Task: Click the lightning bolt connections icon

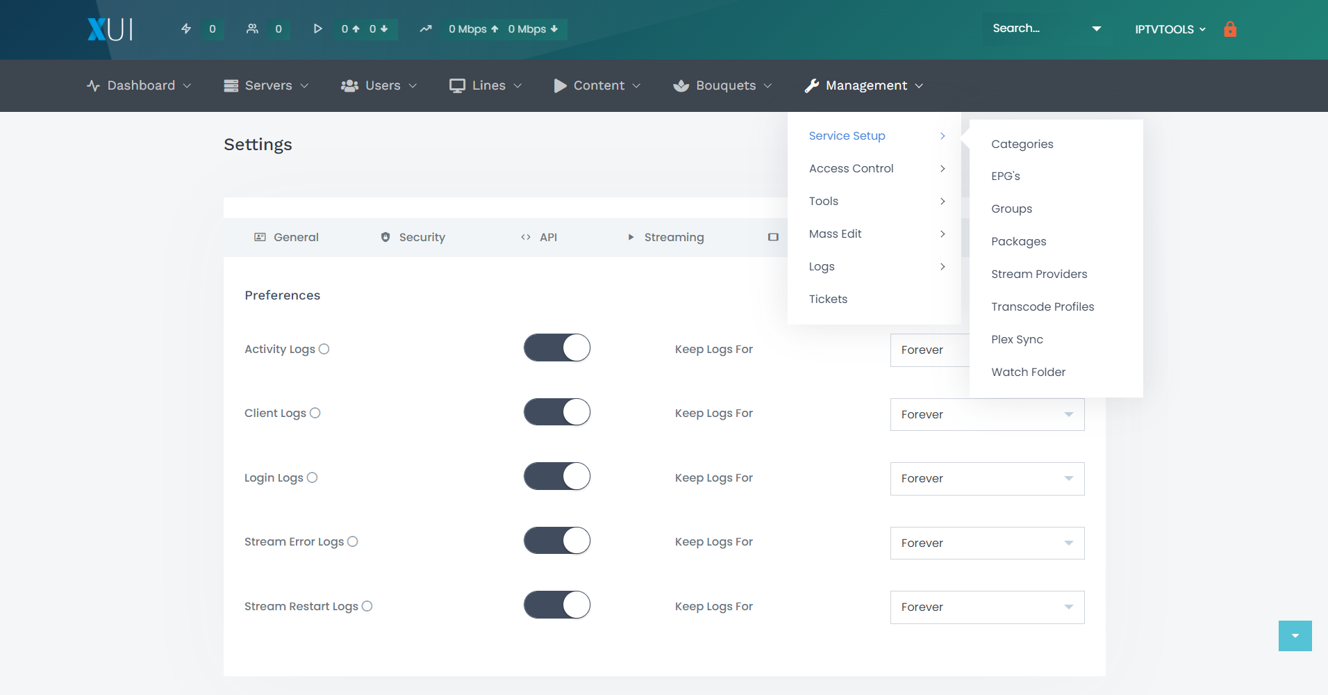Action: pyautogui.click(x=186, y=28)
